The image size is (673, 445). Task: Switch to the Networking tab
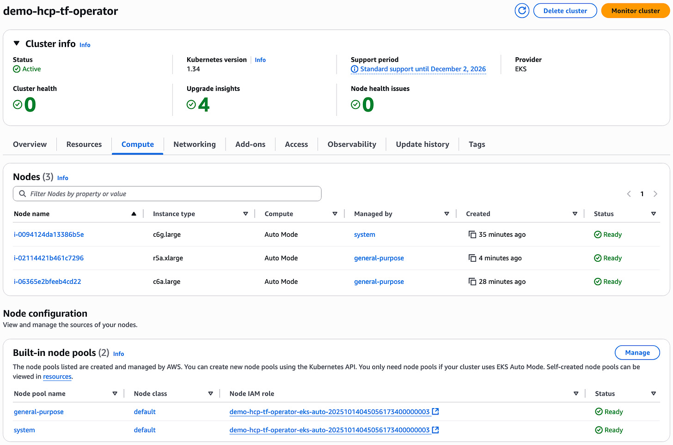click(194, 144)
